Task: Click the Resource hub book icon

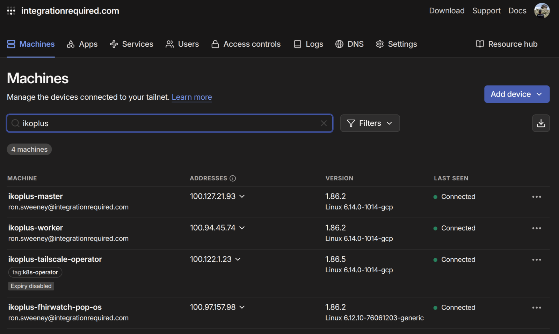Action: click(480, 44)
